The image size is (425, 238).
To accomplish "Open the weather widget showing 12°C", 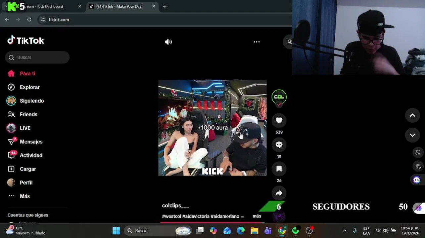I will [25, 230].
